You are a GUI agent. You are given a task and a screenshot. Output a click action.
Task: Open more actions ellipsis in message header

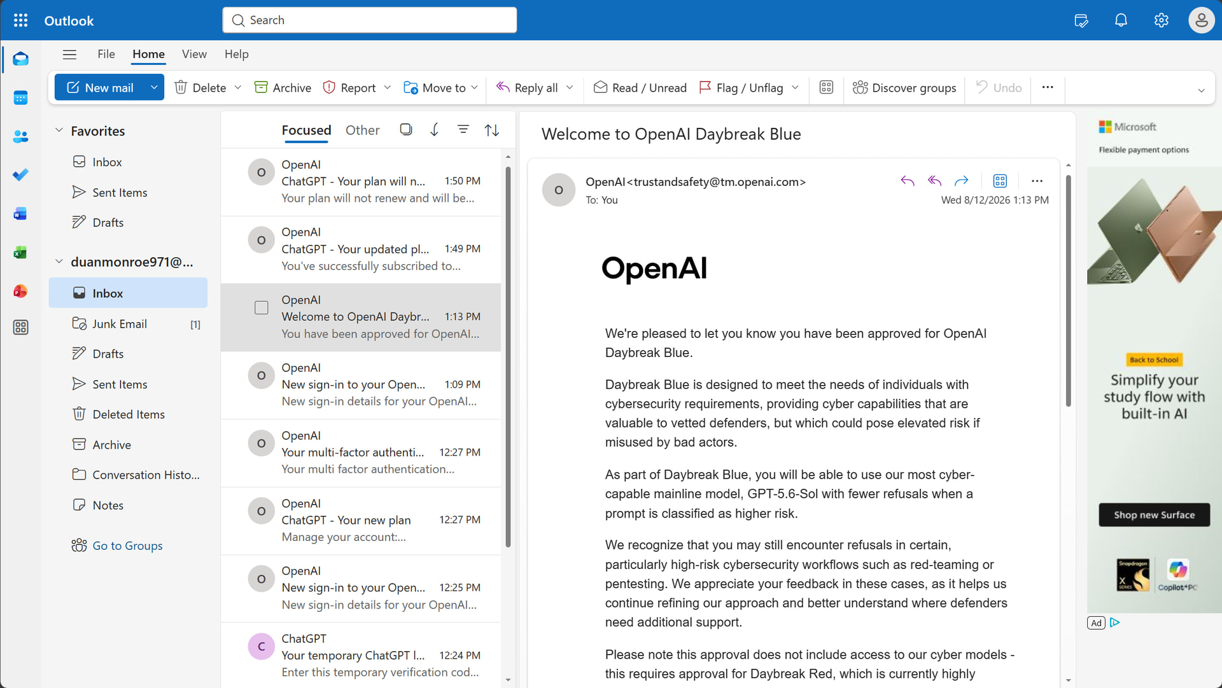pos(1037,181)
